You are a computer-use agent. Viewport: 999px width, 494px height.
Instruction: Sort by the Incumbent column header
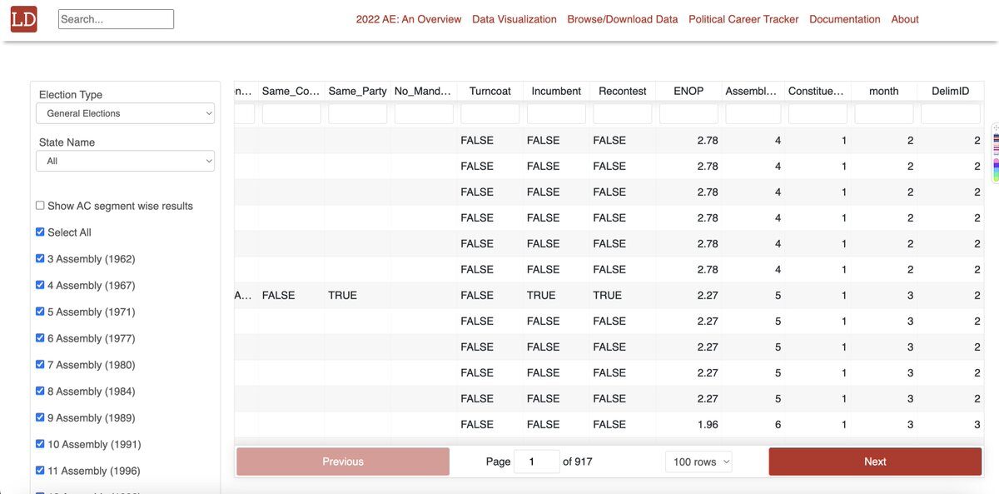[x=556, y=91]
